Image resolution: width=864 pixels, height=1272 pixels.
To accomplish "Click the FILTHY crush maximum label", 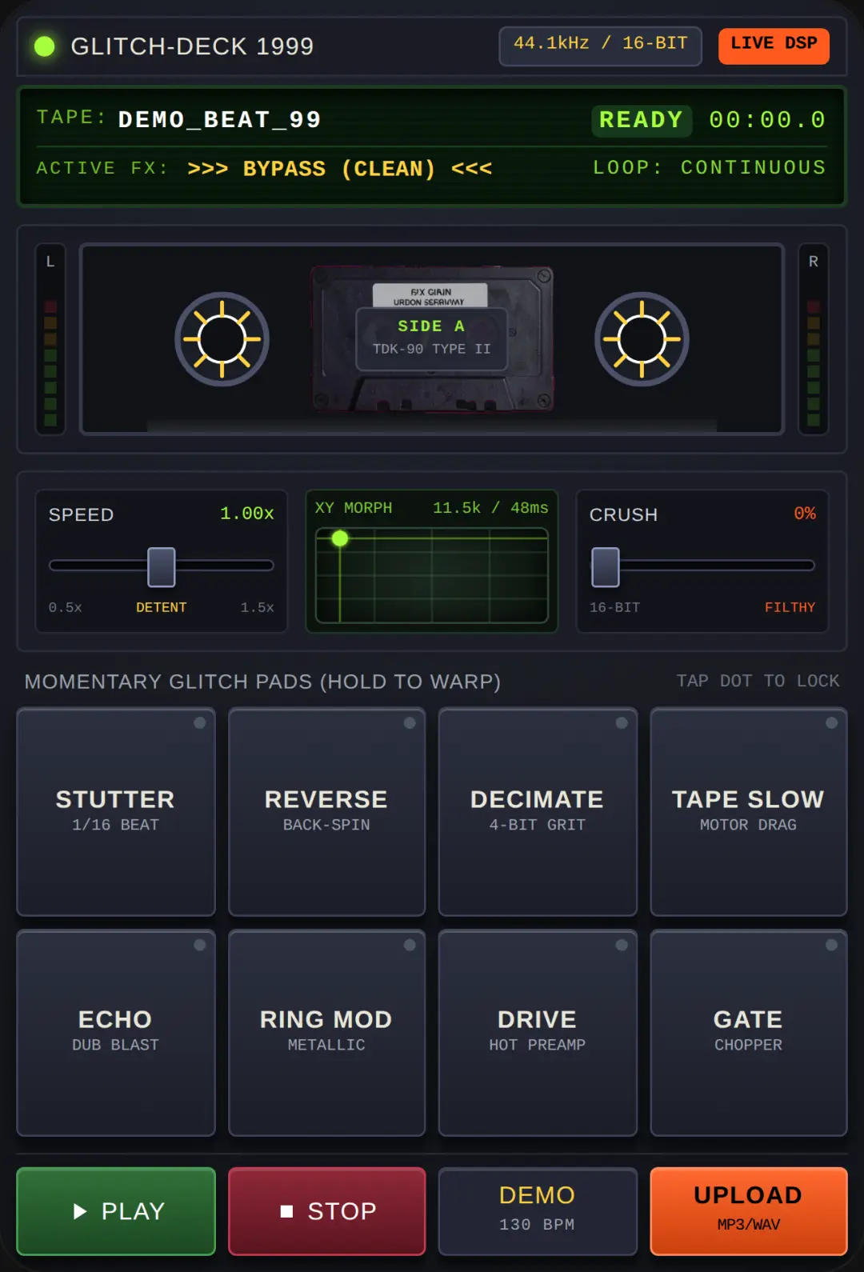I will tap(790, 608).
